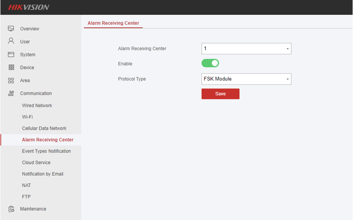The width and height of the screenshot is (353, 220).
Task: Open Event Types Notification page
Action: [46, 151]
